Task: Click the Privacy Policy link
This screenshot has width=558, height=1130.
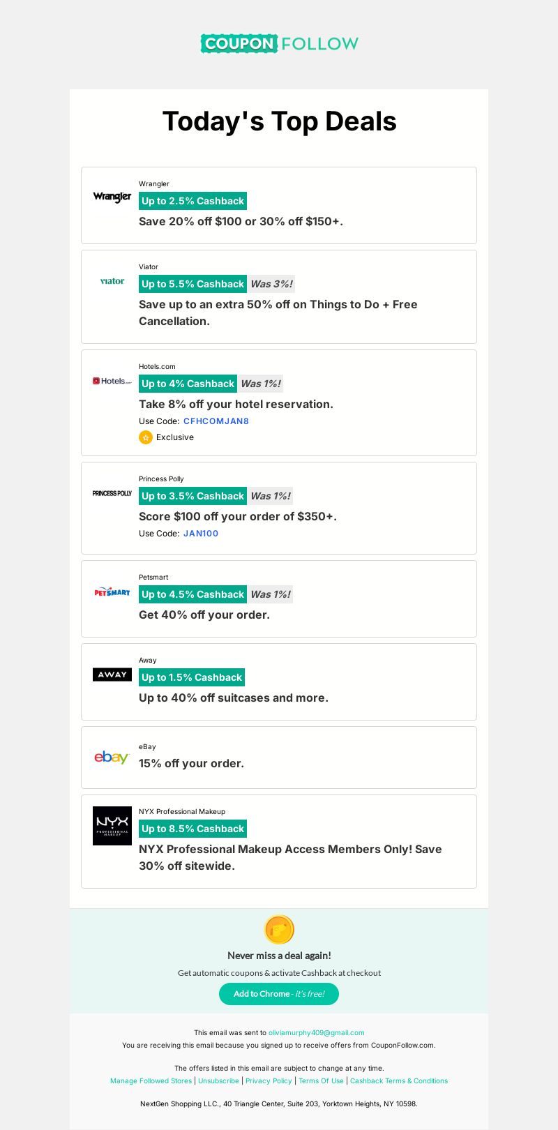Action: coord(269,1081)
